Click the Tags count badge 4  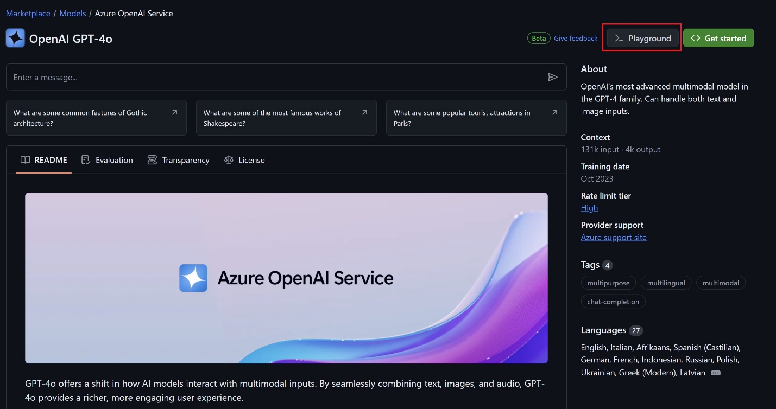pos(607,265)
